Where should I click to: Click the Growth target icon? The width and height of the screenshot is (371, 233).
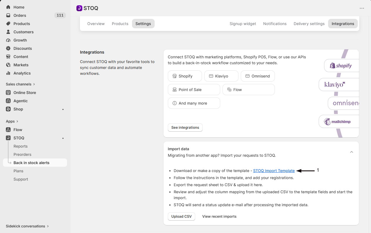tap(8, 40)
